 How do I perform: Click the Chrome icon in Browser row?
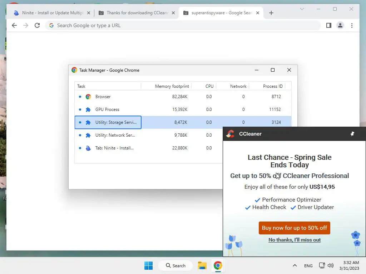88,97
